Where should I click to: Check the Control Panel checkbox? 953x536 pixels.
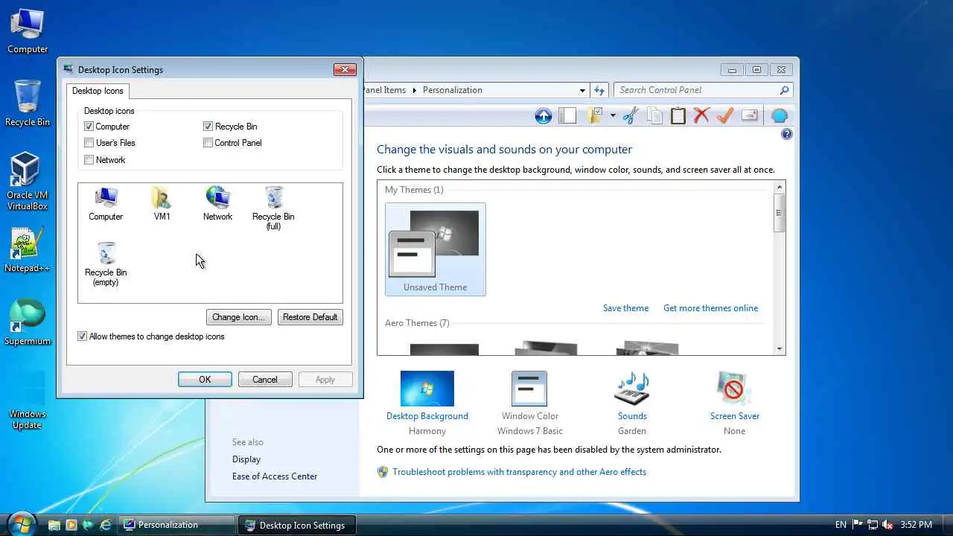pos(208,143)
